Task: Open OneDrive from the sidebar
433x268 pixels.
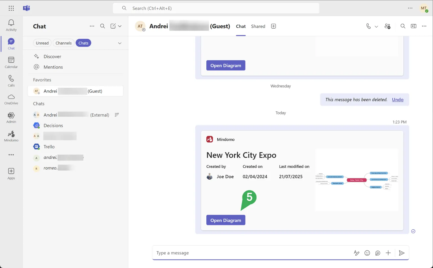Action: [x=11, y=99]
